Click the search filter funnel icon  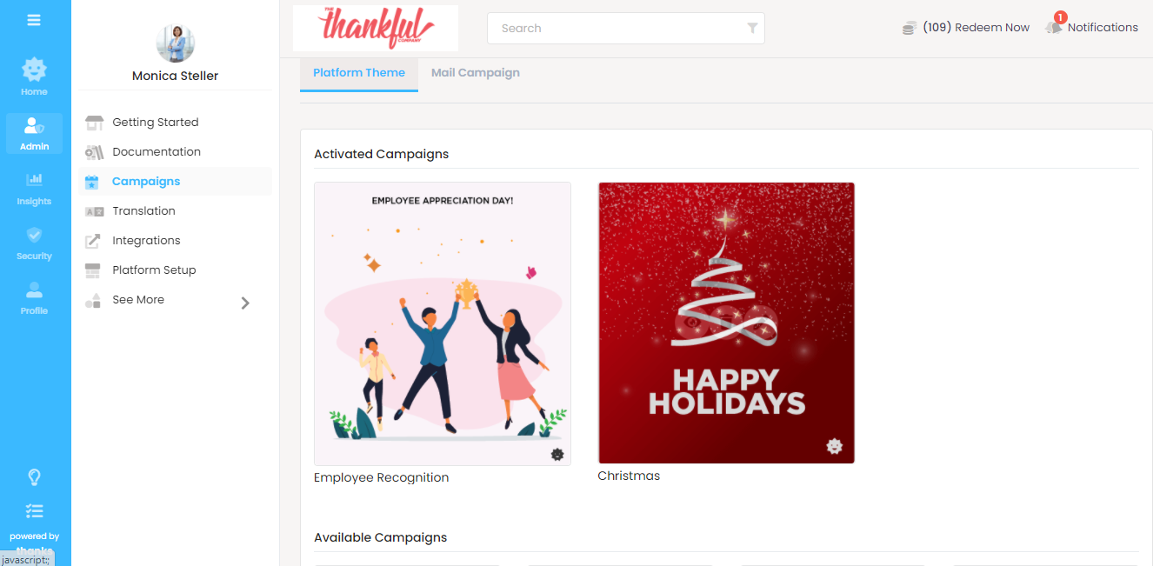coord(752,29)
